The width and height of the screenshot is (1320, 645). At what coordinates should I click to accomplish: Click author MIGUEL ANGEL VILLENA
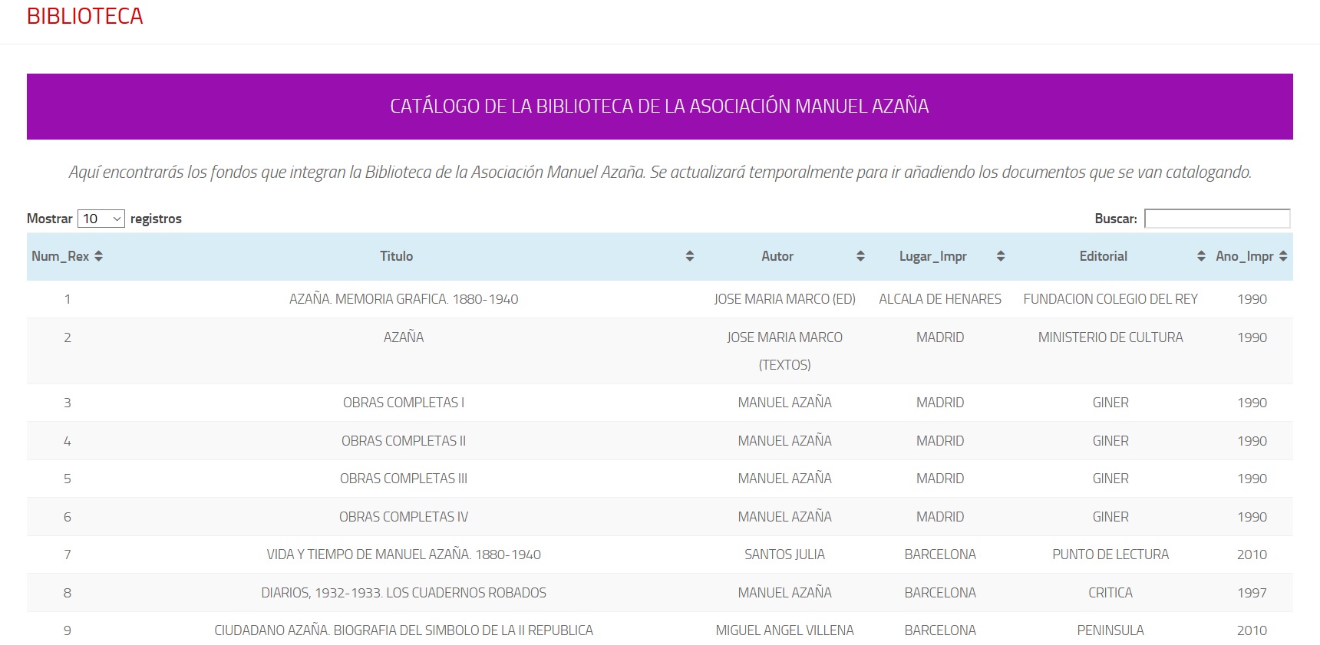pyautogui.click(x=785, y=630)
